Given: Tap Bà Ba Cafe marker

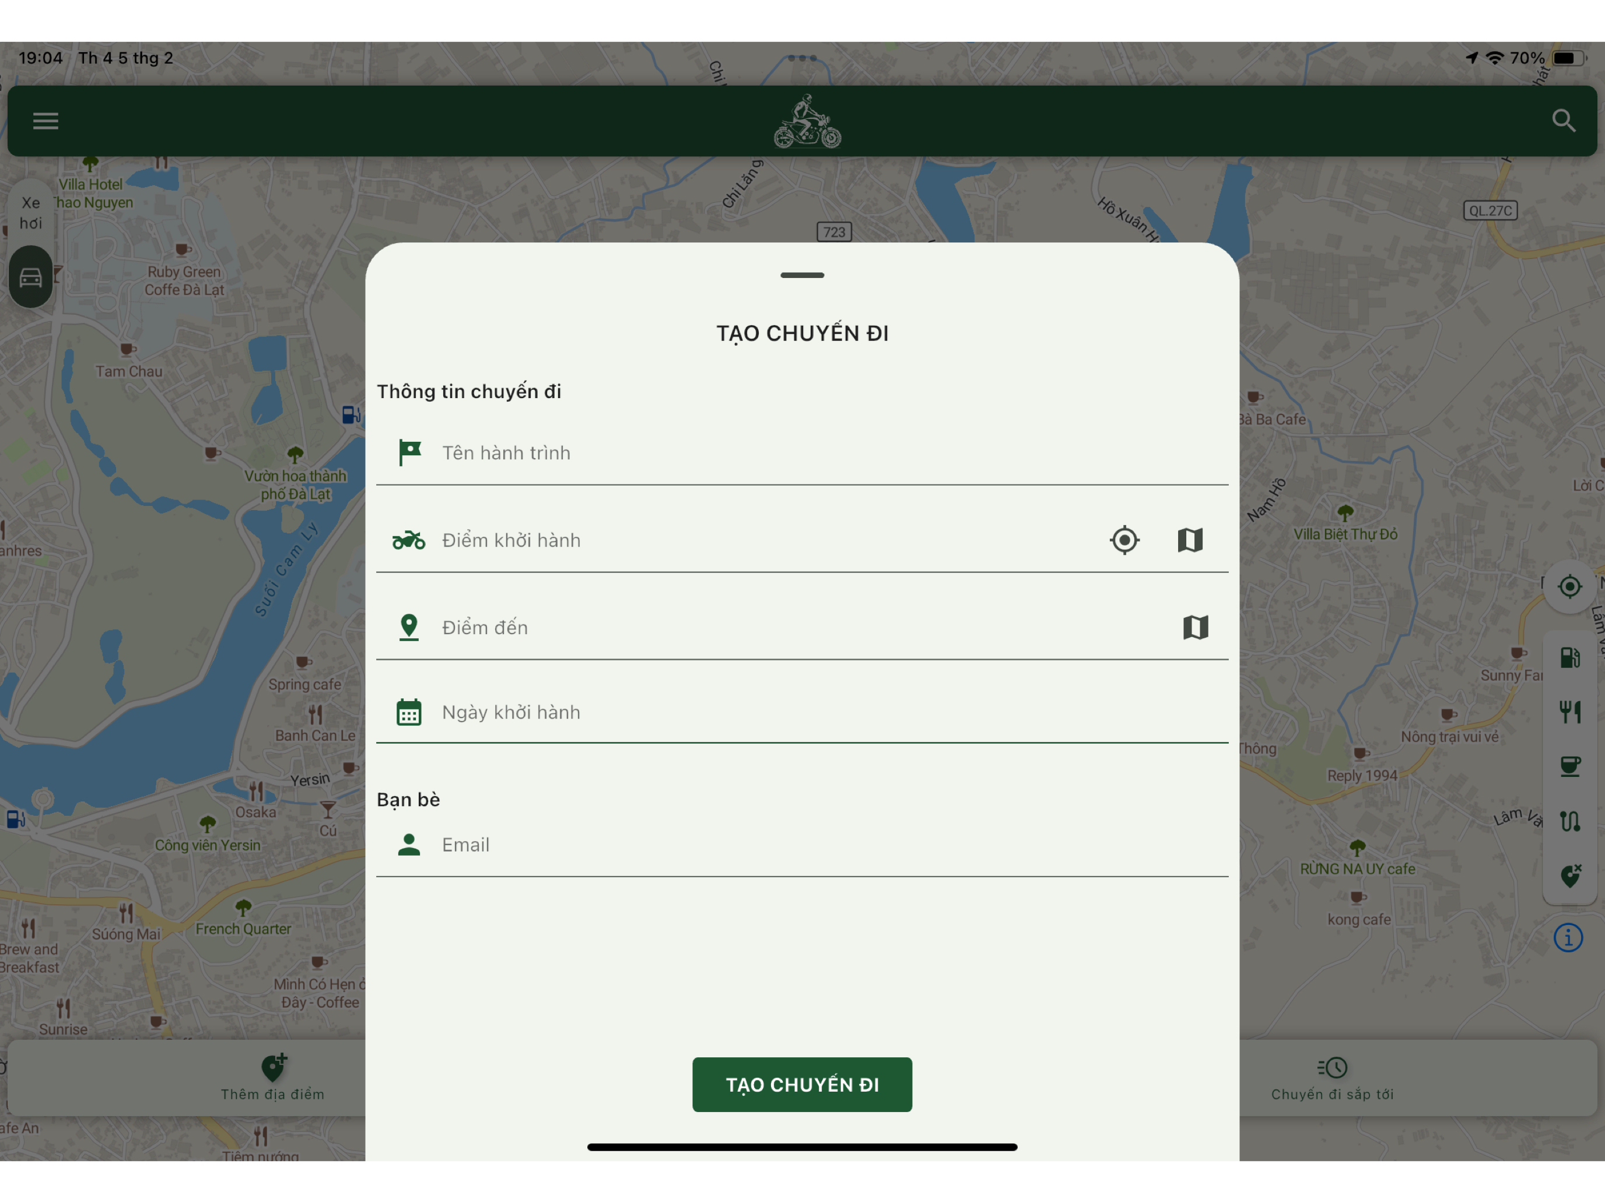Looking at the screenshot, I should (1254, 398).
